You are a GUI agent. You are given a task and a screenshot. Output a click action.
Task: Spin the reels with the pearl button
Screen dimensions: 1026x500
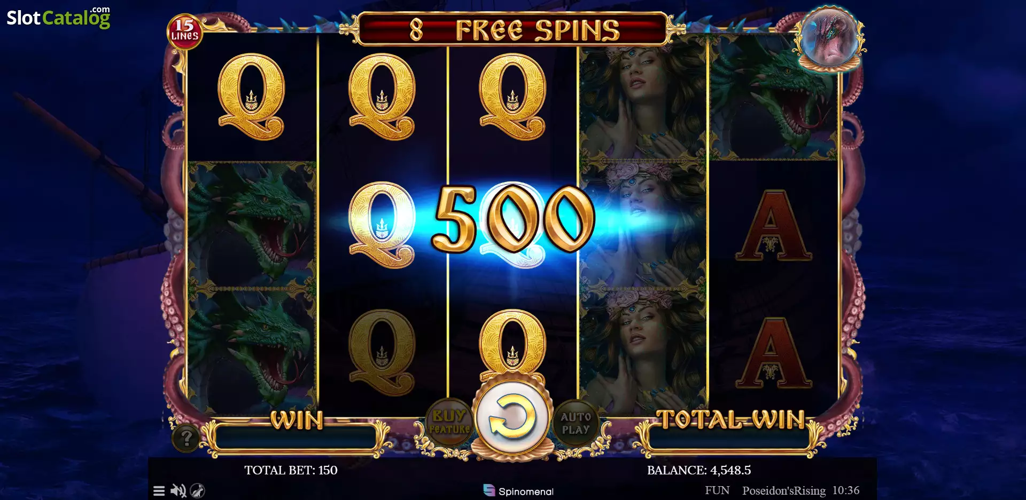point(512,418)
